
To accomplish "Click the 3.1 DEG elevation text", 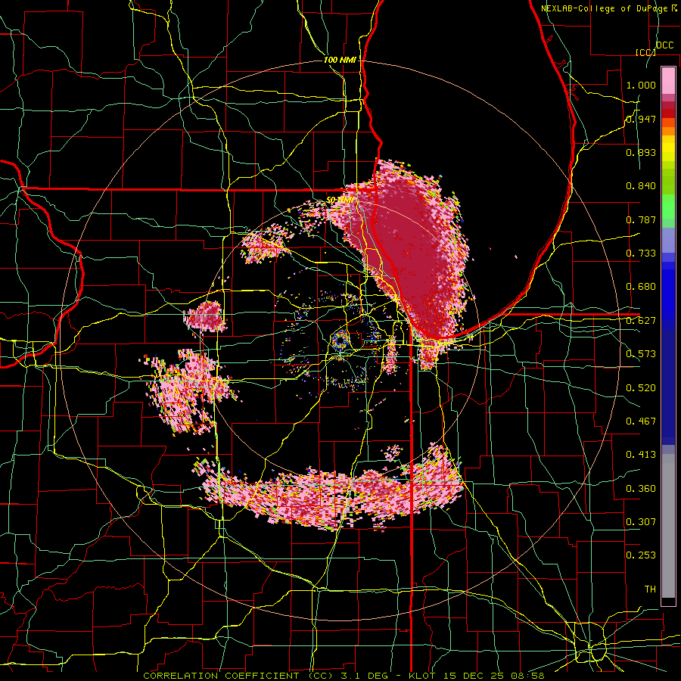I will click(x=364, y=676).
